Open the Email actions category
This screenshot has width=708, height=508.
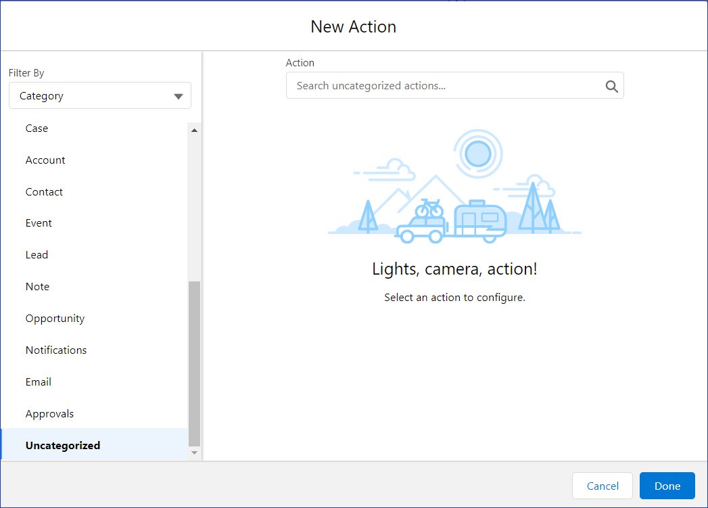pyautogui.click(x=39, y=382)
